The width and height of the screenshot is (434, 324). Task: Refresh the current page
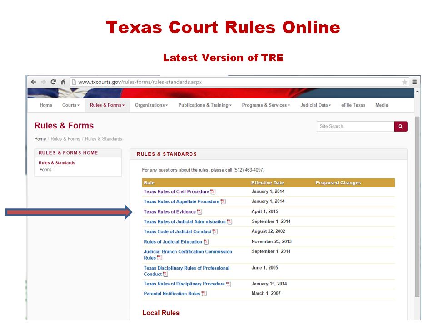click(x=54, y=82)
